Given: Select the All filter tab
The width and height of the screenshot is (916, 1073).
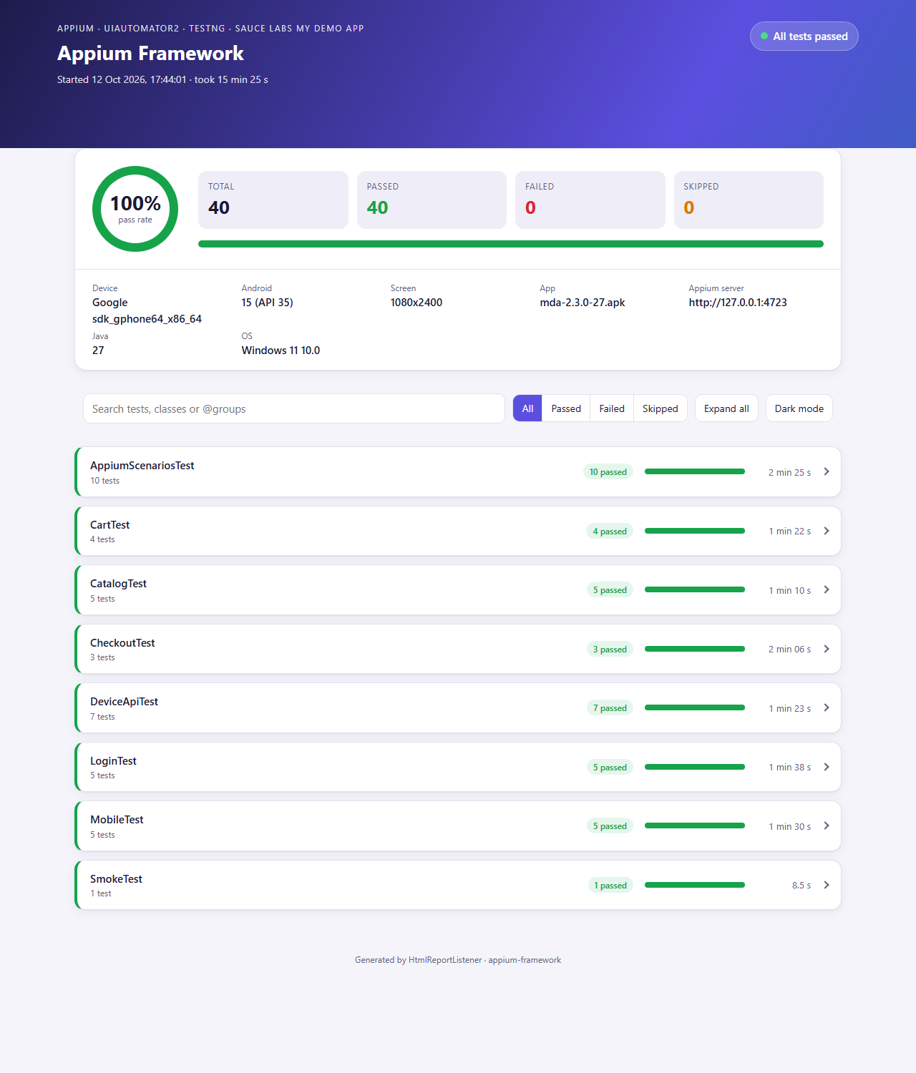Looking at the screenshot, I should pyautogui.click(x=527, y=408).
